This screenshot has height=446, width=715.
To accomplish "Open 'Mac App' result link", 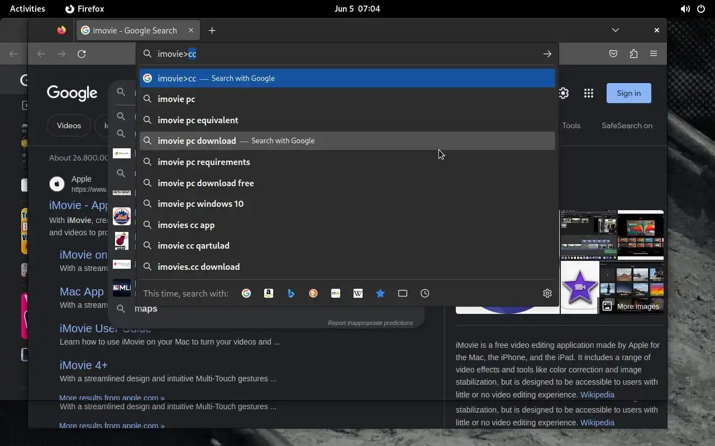I will click(x=82, y=292).
